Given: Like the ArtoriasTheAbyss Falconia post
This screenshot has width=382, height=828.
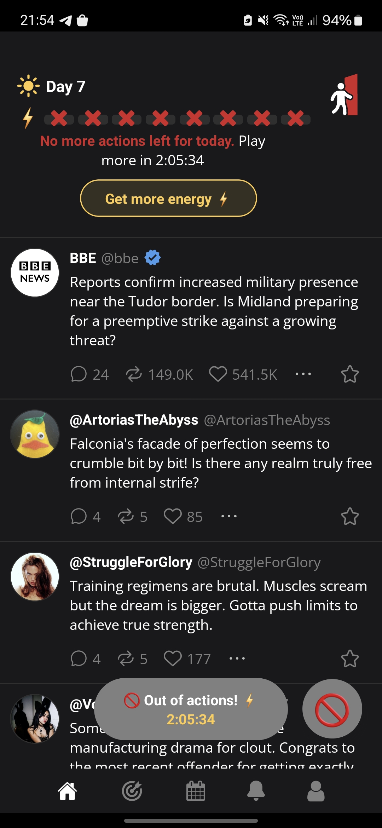Looking at the screenshot, I should 173,517.
